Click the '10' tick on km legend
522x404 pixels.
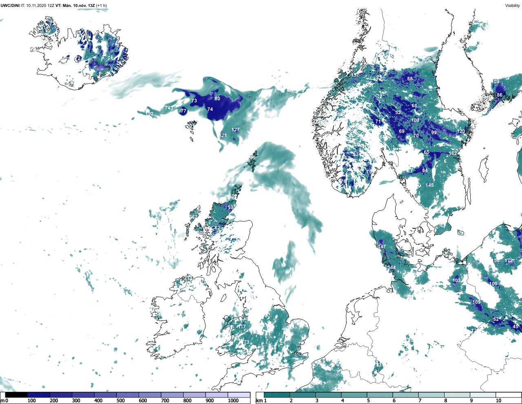tap(498, 401)
